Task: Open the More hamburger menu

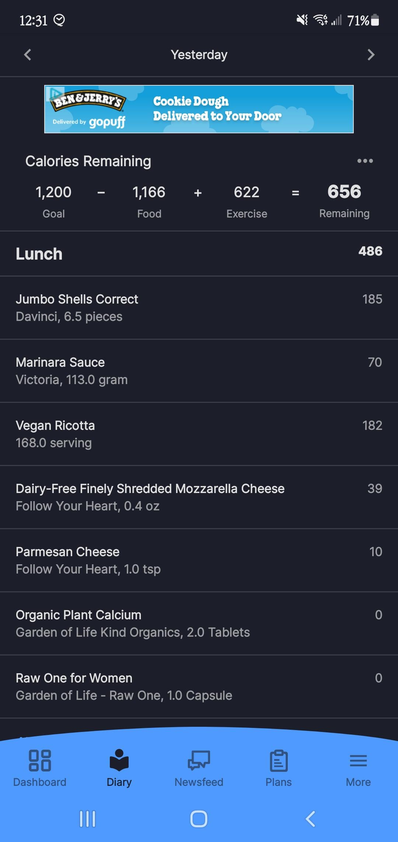Action: [x=358, y=761]
